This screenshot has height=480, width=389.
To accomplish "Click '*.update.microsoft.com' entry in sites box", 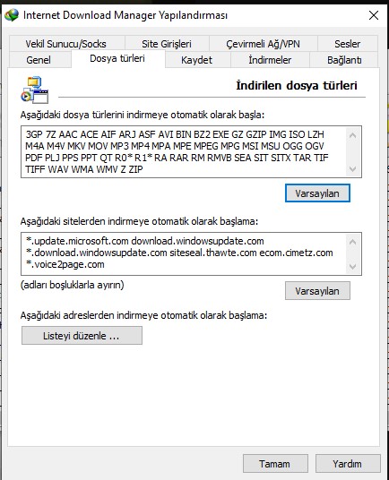I will coord(77,241).
